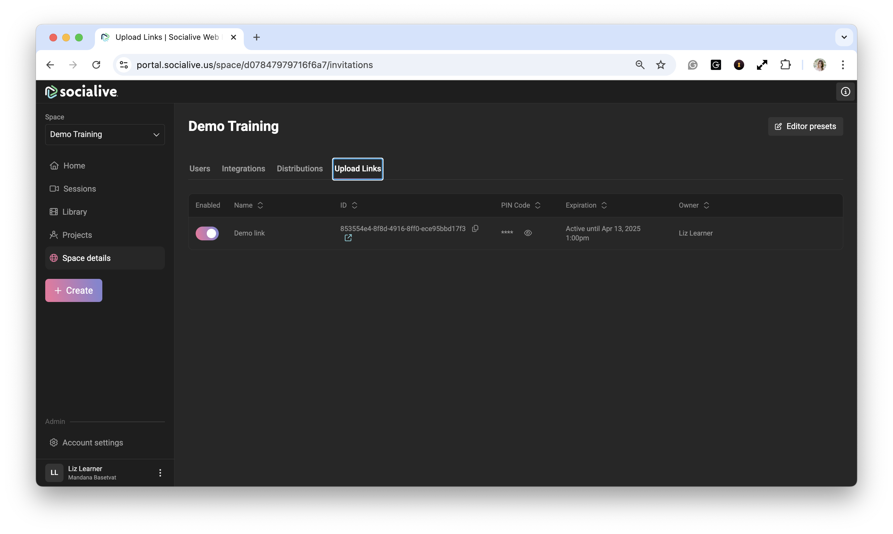Switch to the Distributions tab
Image resolution: width=893 pixels, height=534 pixels.
pos(300,169)
